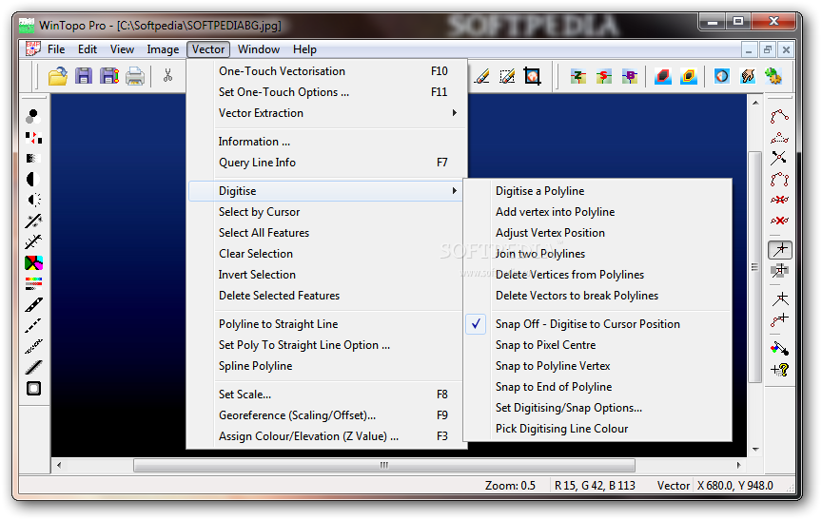Open Set One-Touch Options
The image size is (822, 520).
326,92
